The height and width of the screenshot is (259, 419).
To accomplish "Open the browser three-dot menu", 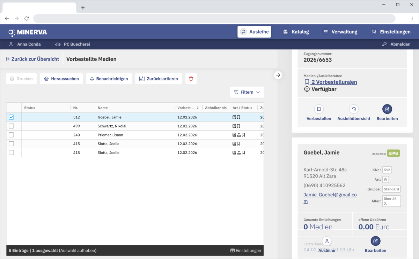I will [x=412, y=18].
